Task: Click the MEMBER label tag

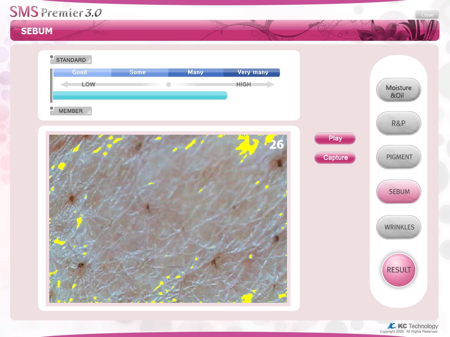Action: click(x=71, y=111)
